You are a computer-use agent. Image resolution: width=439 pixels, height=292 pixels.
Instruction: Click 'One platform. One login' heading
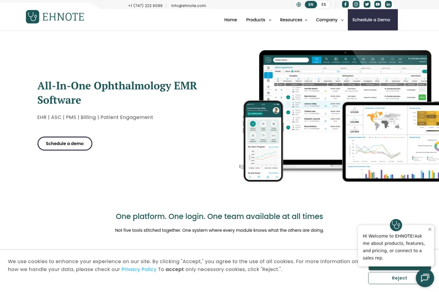[219, 216]
